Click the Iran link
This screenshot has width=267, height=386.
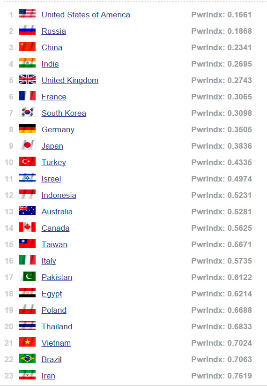(x=48, y=376)
